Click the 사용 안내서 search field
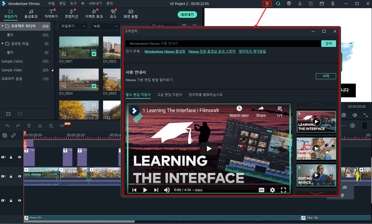 pyautogui.click(x=223, y=44)
